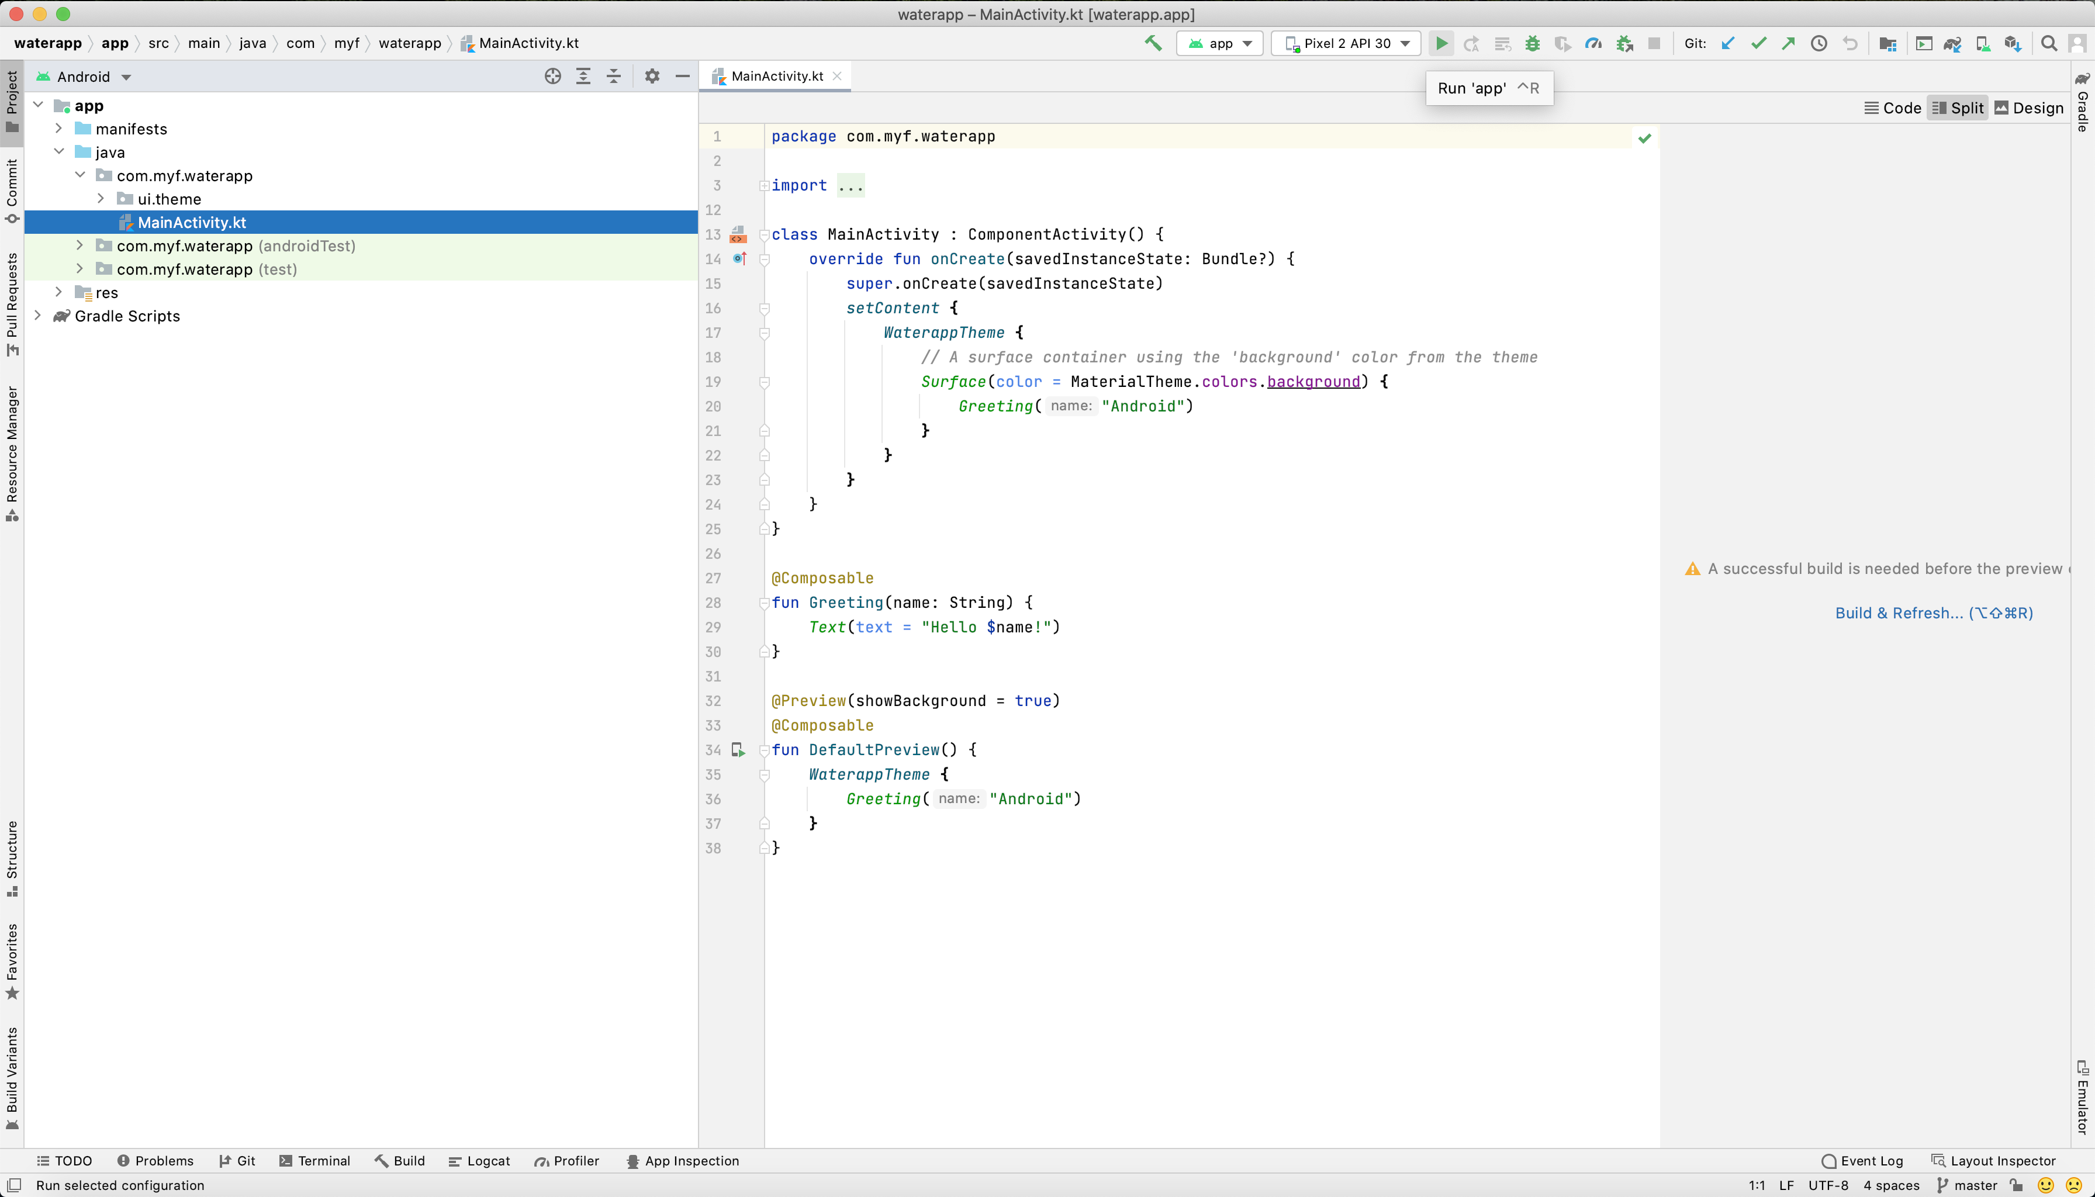Run the app with green play button

1440,43
